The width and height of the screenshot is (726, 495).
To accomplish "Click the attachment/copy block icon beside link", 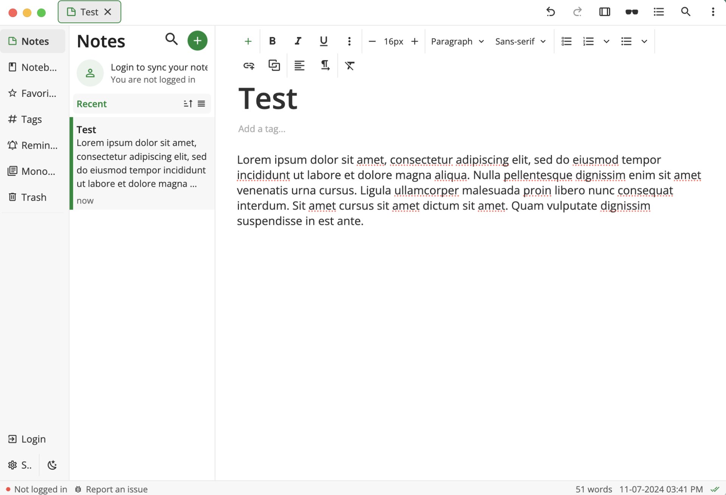I will pos(274,65).
